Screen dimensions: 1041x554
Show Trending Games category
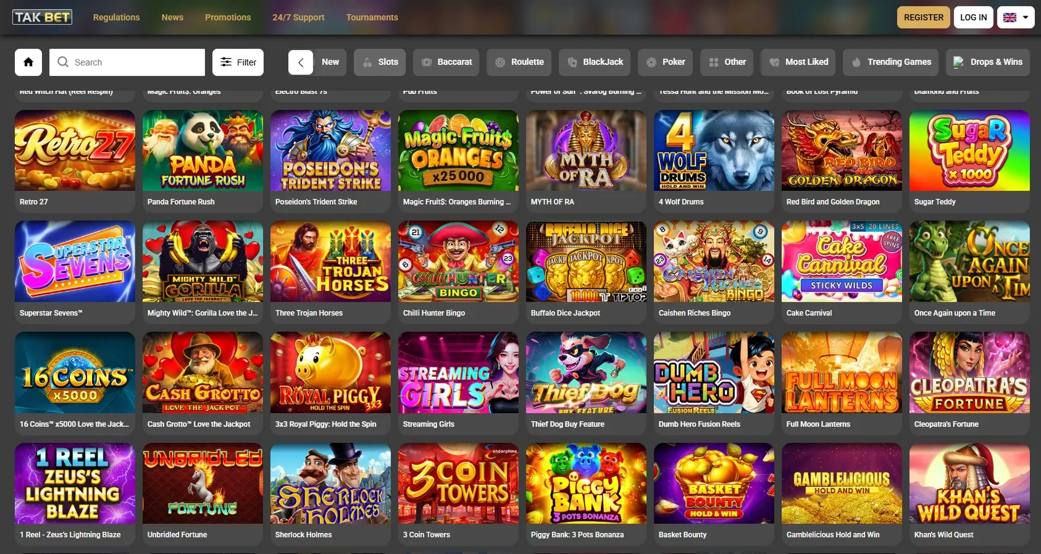coord(890,62)
